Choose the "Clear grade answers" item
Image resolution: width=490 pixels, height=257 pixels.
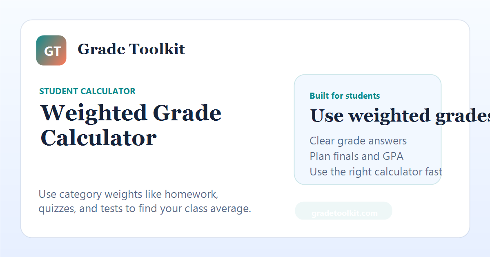coord(358,141)
